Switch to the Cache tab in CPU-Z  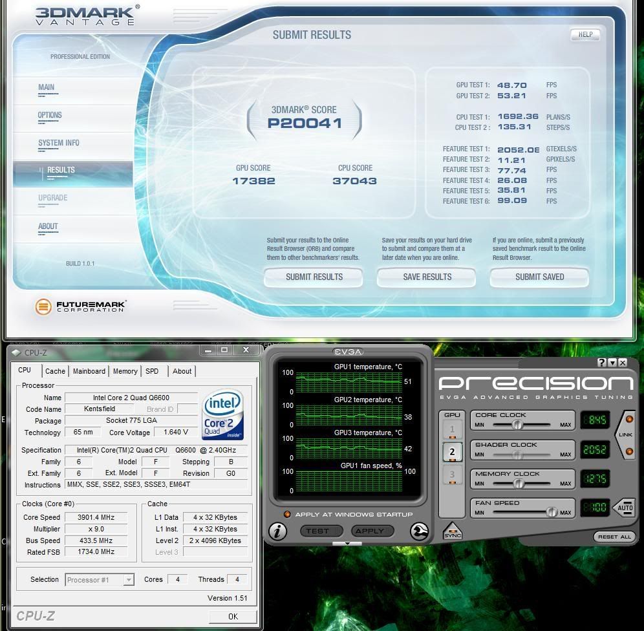[x=55, y=371]
